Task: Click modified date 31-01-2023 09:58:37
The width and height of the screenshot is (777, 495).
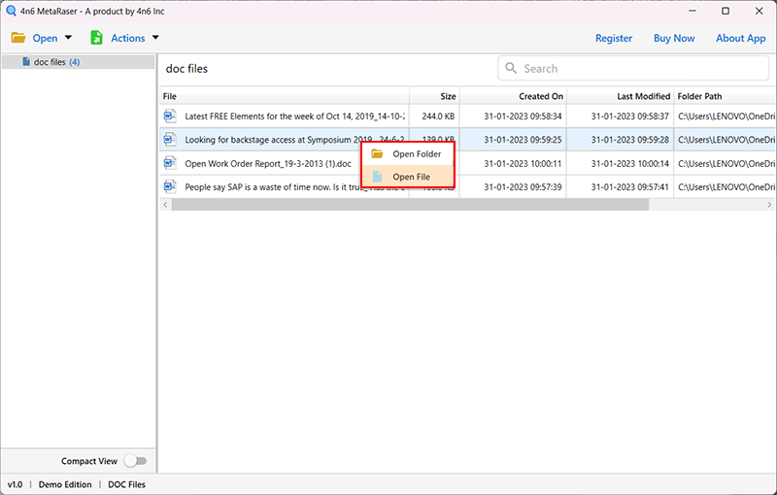Action: click(x=629, y=116)
